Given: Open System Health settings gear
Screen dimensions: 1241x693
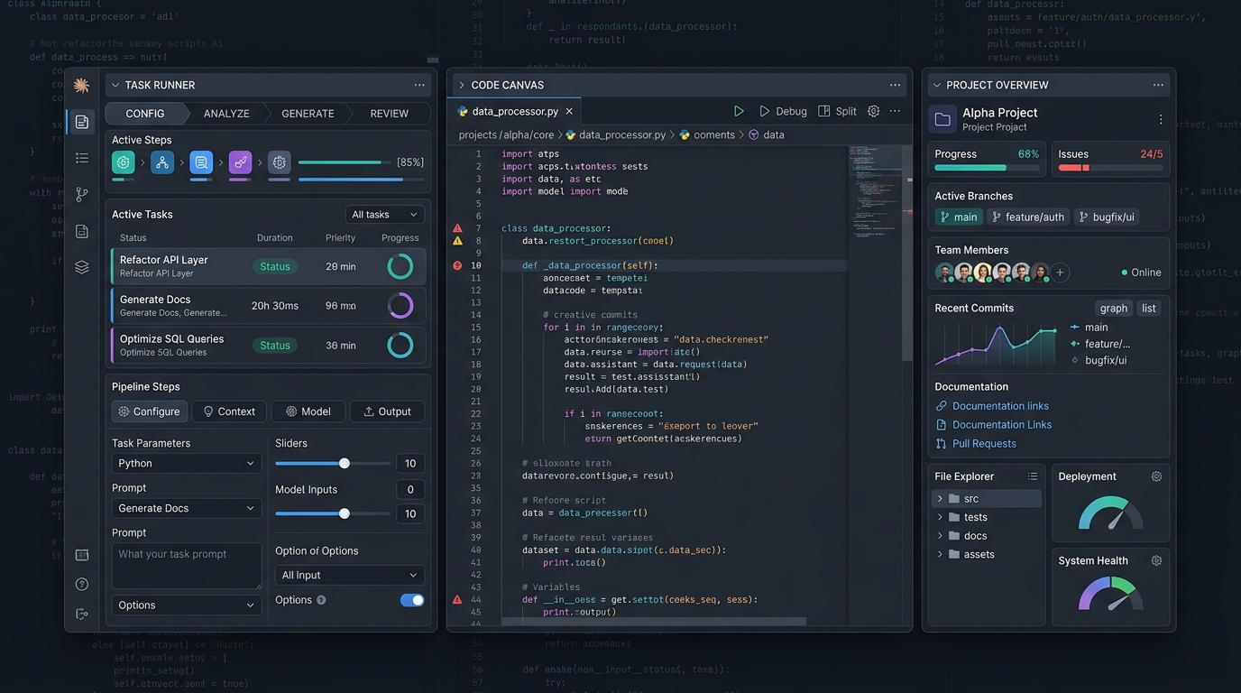Looking at the screenshot, I should (1157, 560).
